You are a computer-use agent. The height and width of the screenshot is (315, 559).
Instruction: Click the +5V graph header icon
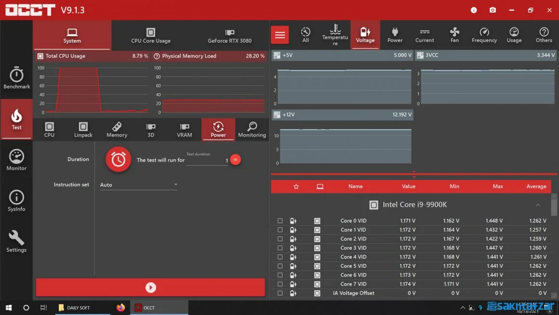point(277,55)
